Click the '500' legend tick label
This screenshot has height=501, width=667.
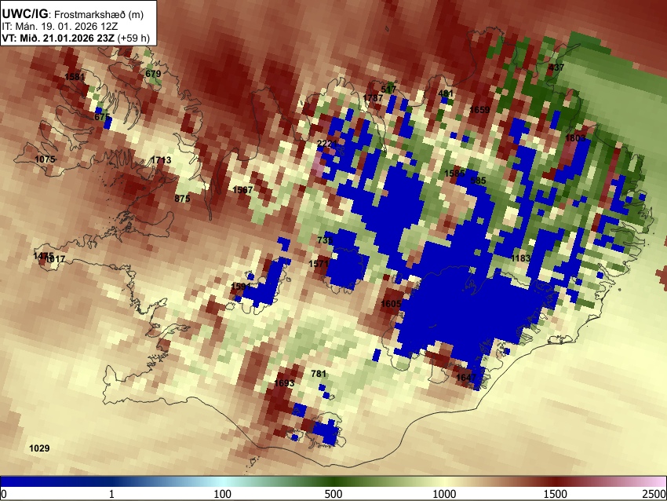(333, 494)
